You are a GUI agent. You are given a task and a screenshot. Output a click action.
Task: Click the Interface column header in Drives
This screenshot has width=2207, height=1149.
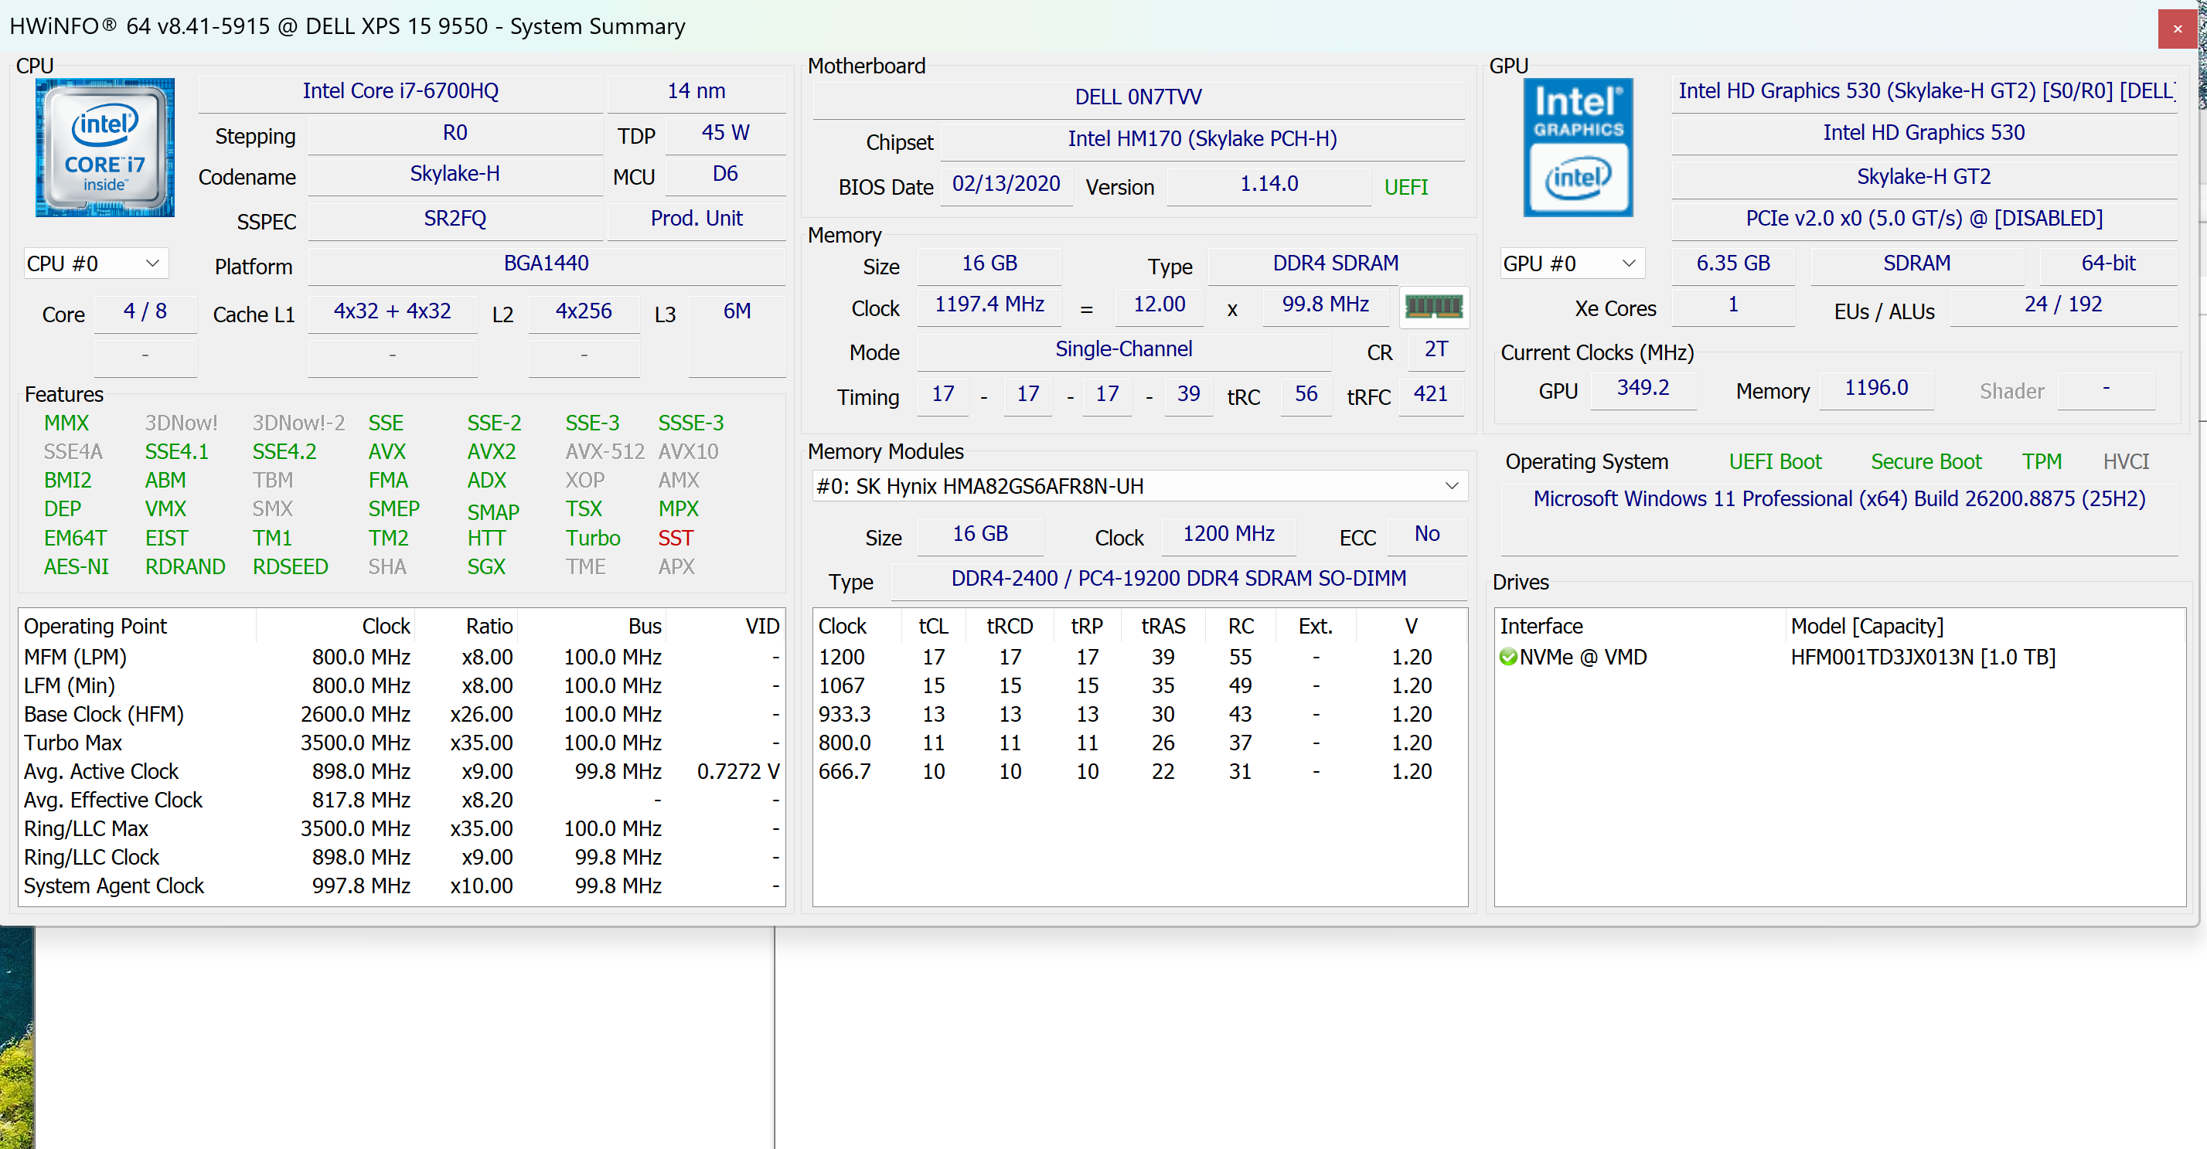point(1639,626)
